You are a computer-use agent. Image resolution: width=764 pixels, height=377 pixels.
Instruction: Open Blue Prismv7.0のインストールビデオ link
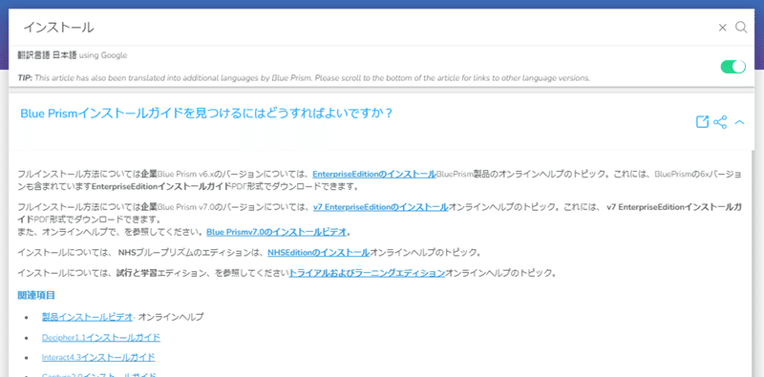pyautogui.click(x=276, y=232)
